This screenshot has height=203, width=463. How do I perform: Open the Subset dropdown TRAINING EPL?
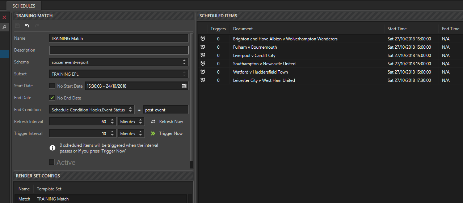119,74
